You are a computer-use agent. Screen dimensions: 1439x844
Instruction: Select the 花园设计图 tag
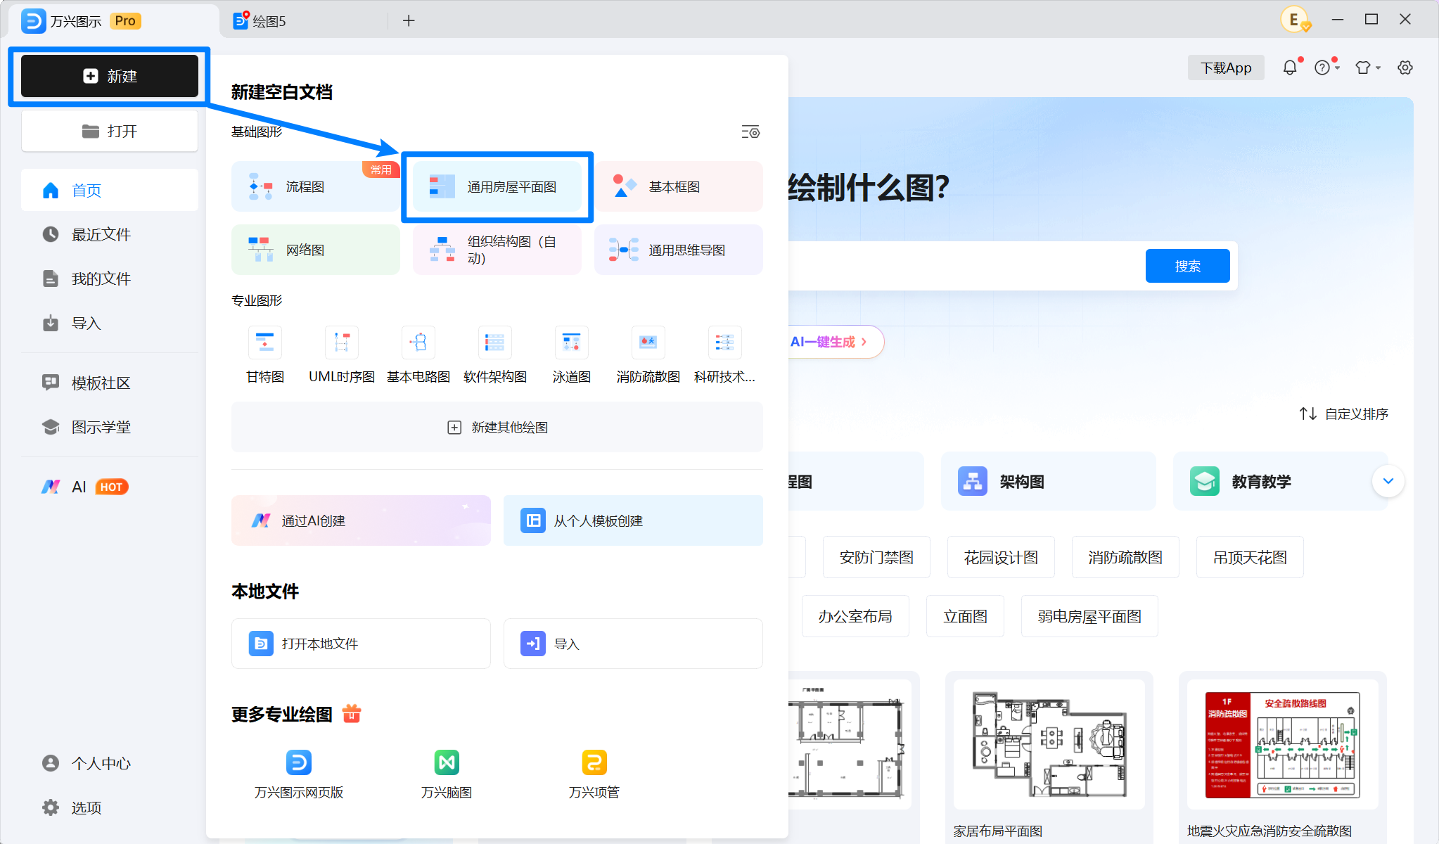click(x=1001, y=557)
